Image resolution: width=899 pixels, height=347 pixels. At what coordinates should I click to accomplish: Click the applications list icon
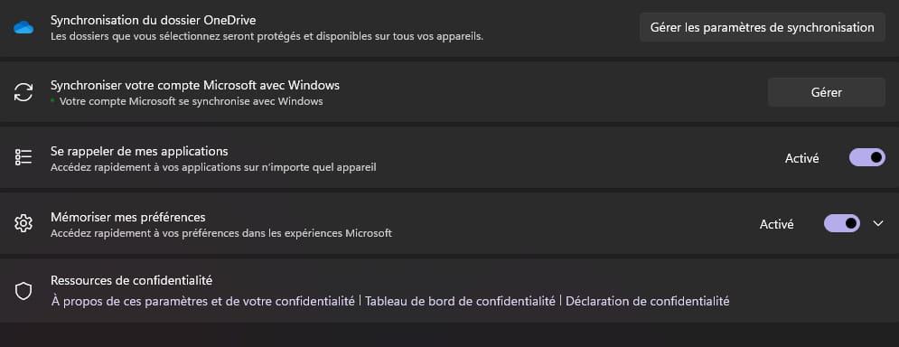coord(23,157)
